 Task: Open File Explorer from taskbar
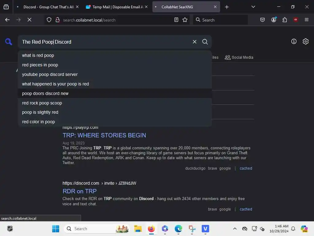pyautogui.click(x=138, y=229)
